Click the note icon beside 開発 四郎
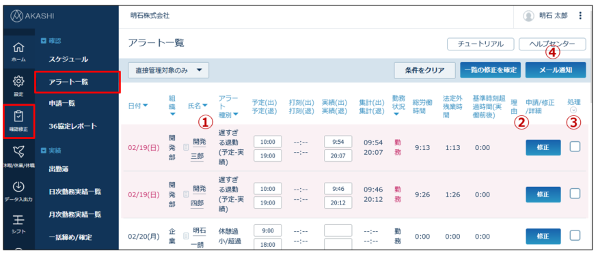 [186, 194]
